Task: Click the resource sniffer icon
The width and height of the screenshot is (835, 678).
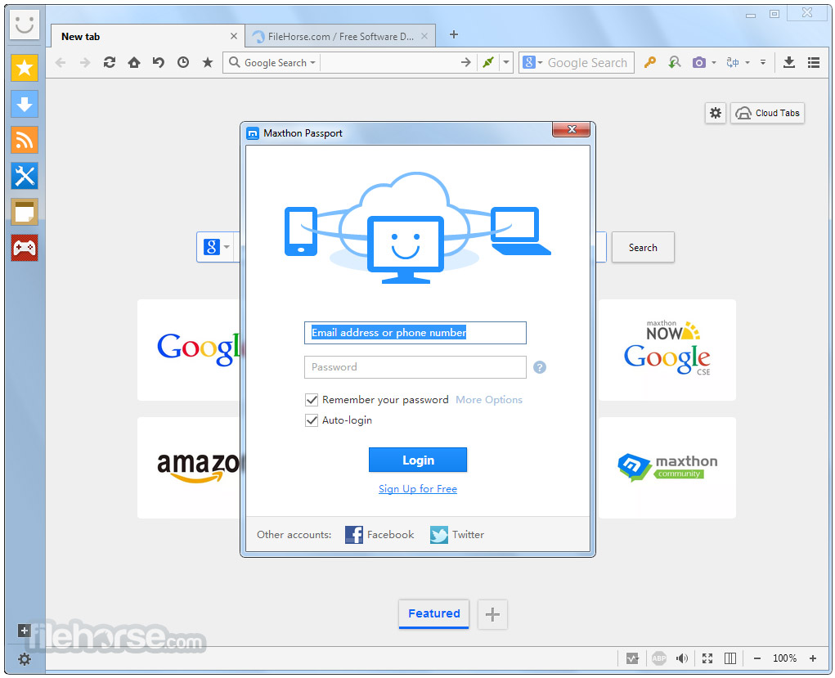Action: point(675,63)
